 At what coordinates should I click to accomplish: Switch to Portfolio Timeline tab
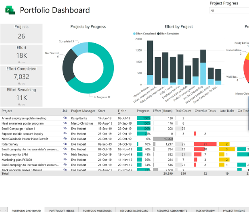click(x=62, y=210)
